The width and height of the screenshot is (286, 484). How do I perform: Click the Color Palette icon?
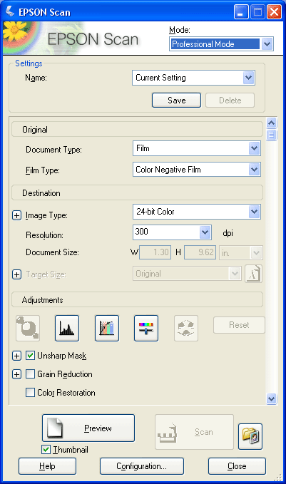tap(186, 328)
